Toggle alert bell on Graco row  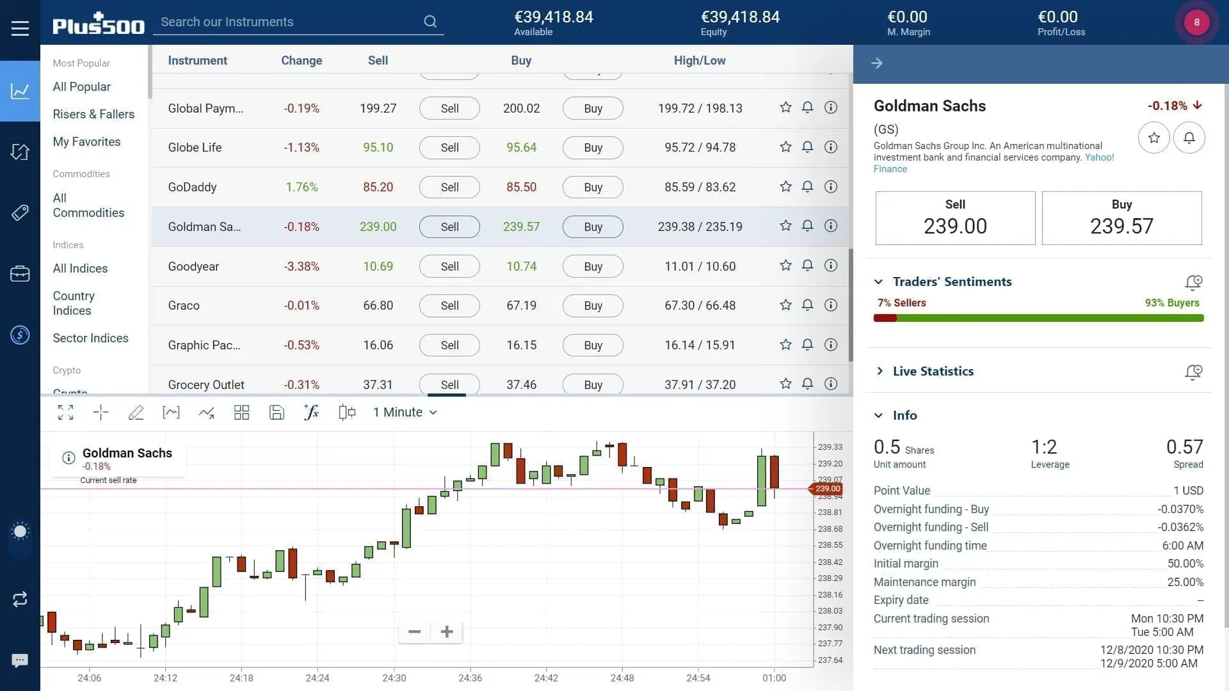[x=808, y=305]
